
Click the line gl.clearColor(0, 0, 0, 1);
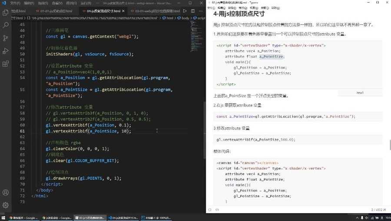coord(77,149)
